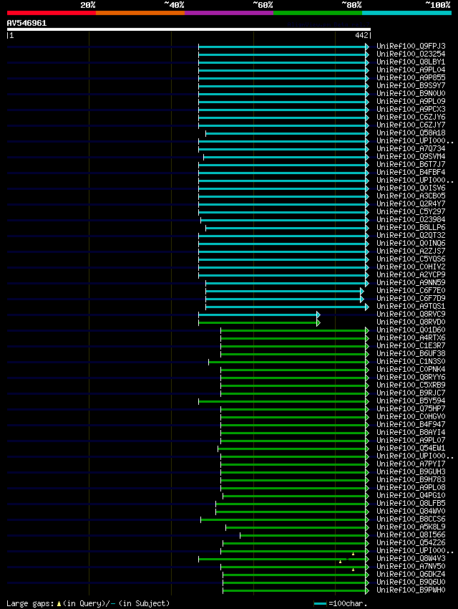Click label UniRef100_C5YQS6
The height and width of the screenshot is (609, 458).
411,259
